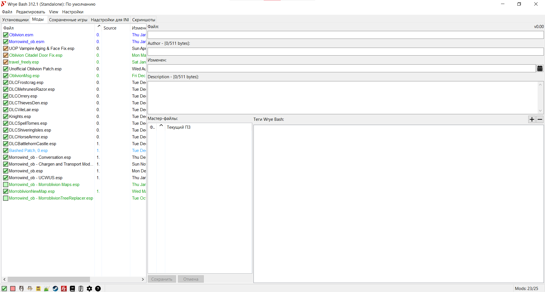Launch Oblivion from the status bar icon
The width and height of the screenshot is (545, 292).
(x=21, y=289)
